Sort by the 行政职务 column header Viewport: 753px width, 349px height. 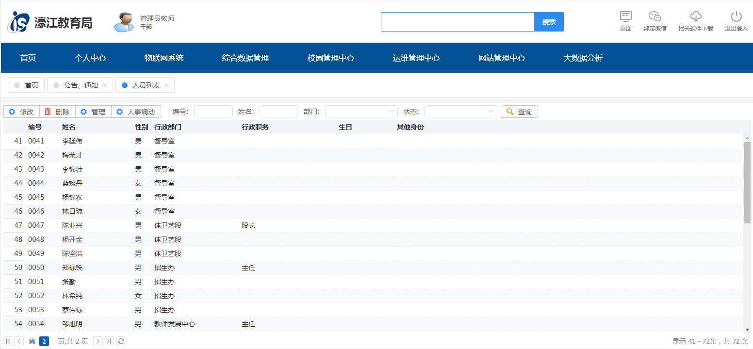tap(255, 127)
